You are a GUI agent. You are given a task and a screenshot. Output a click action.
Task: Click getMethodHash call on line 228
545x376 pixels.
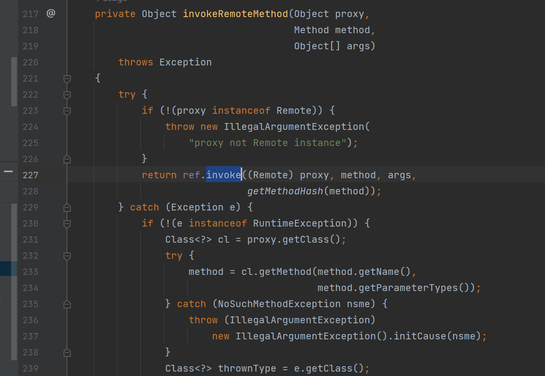(x=285, y=191)
